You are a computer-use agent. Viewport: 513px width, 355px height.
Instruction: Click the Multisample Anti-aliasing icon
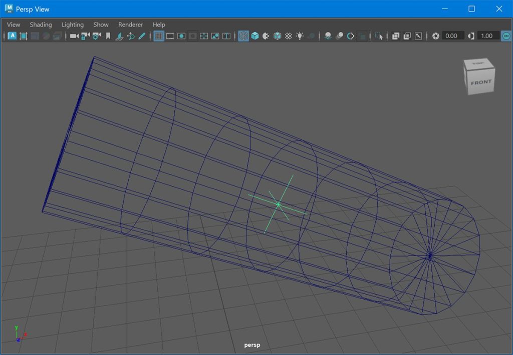(x=350, y=36)
